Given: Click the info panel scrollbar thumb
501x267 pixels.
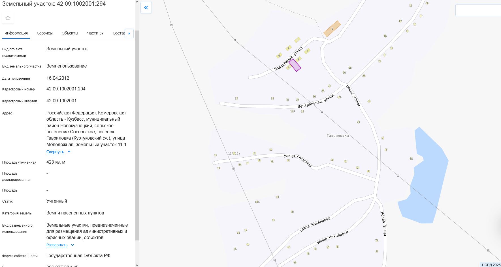Looking at the screenshot, I should coord(137,136).
